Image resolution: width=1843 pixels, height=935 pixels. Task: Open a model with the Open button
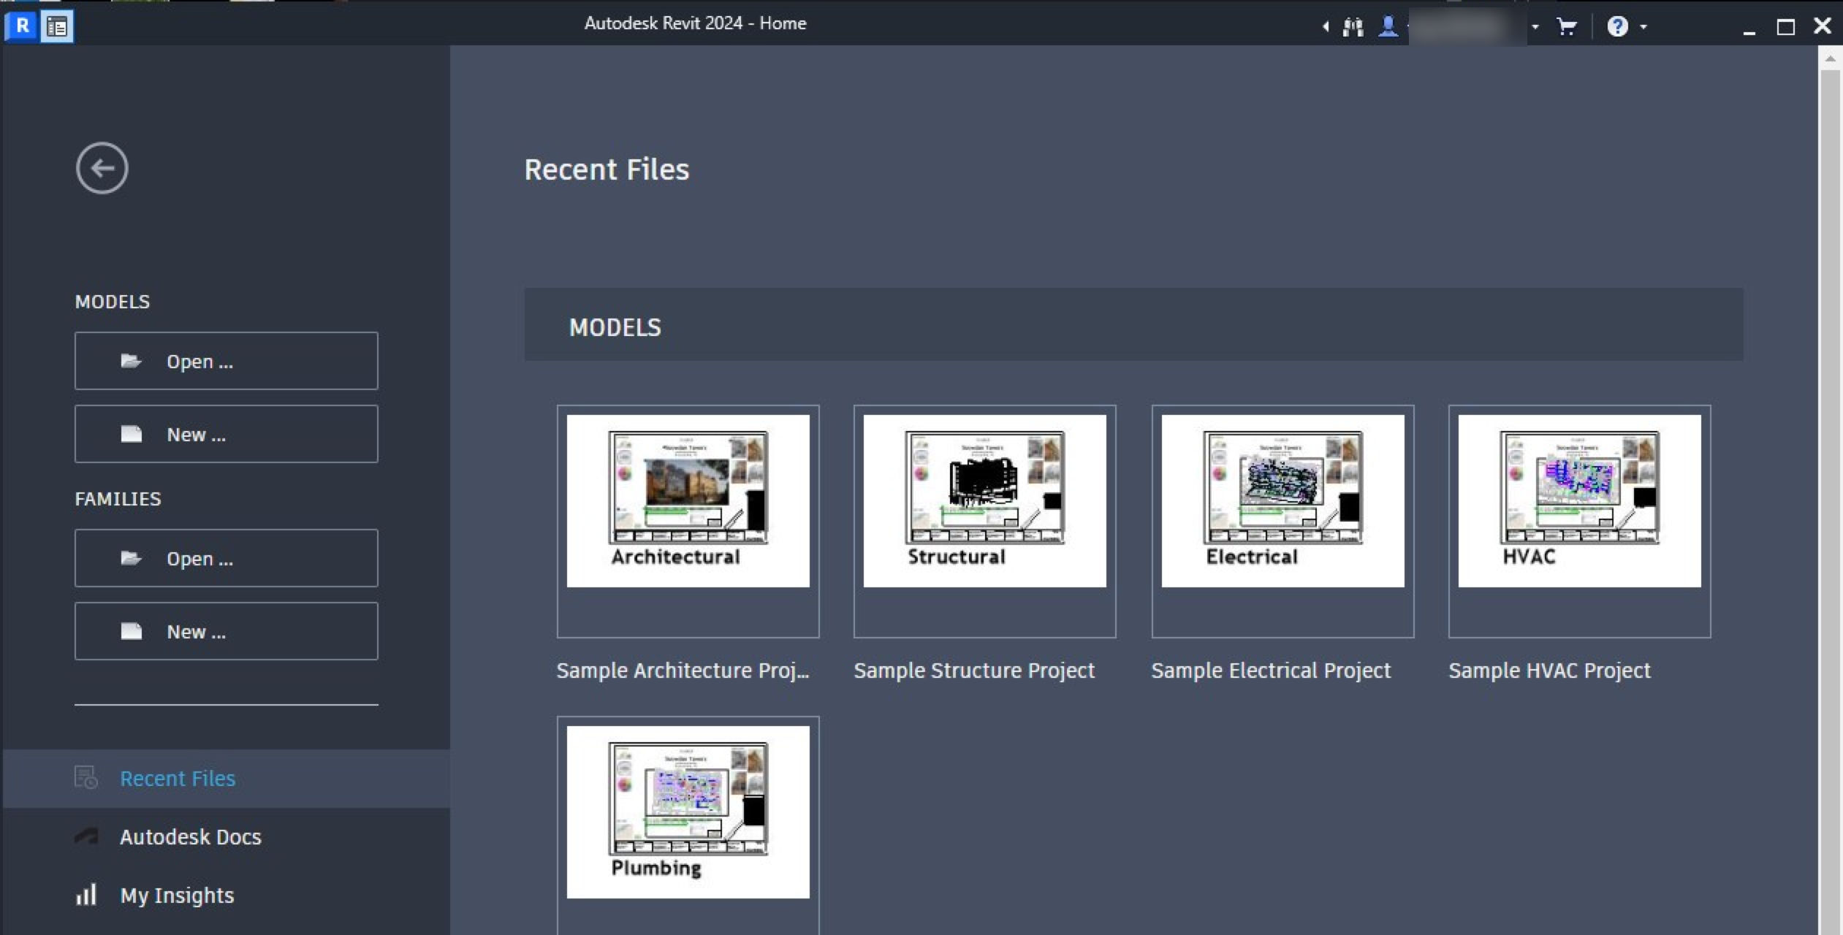pyautogui.click(x=226, y=360)
